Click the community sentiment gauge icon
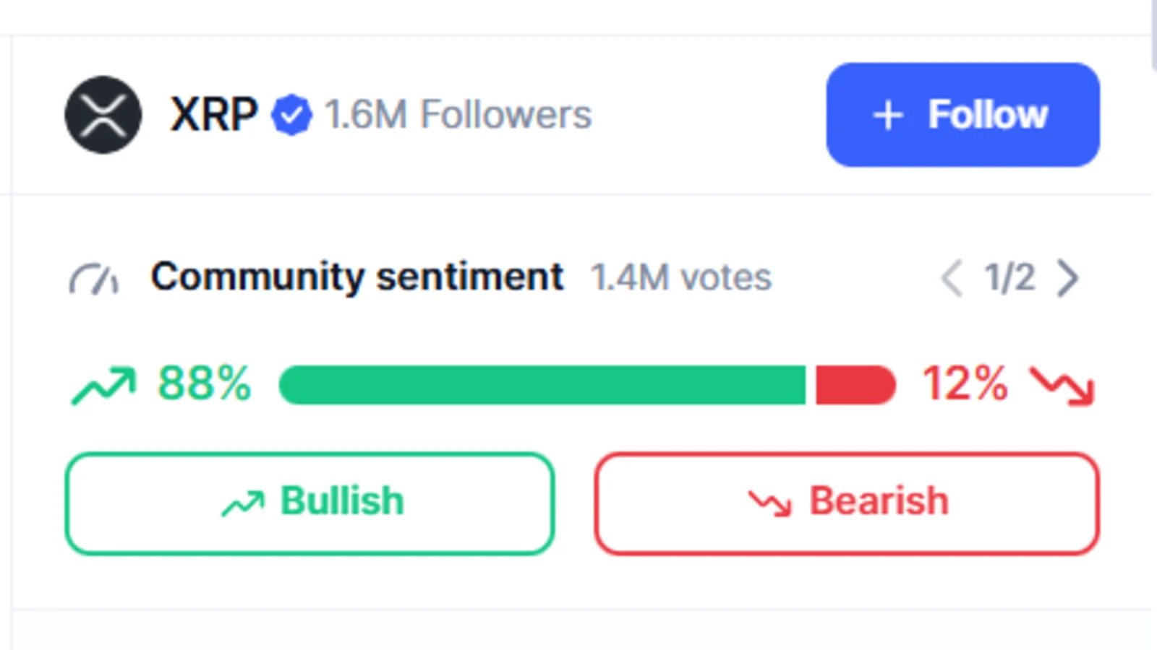1157x650 pixels. [x=94, y=279]
